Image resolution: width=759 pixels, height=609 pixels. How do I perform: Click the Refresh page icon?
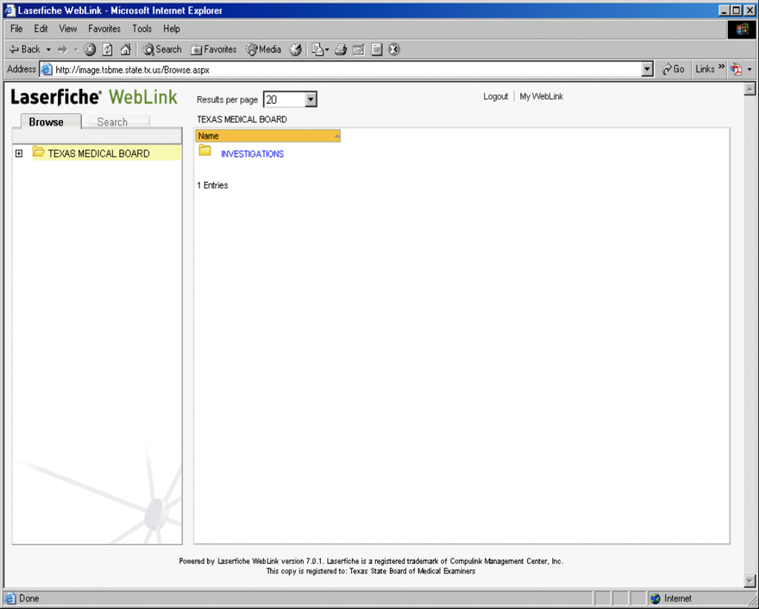tap(107, 50)
